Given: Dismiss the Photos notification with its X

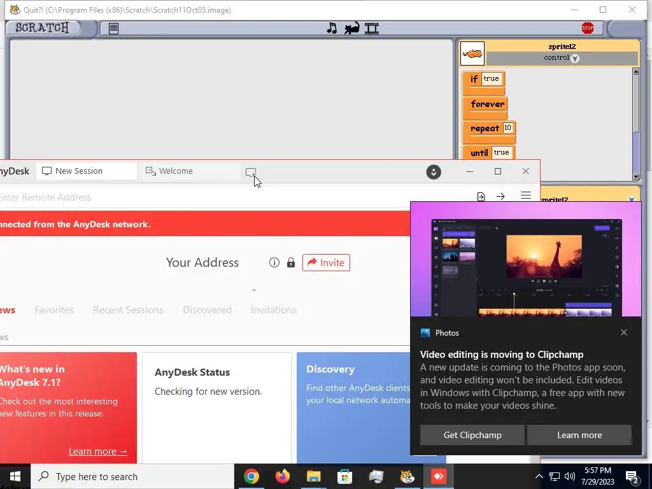Looking at the screenshot, I should tap(624, 332).
